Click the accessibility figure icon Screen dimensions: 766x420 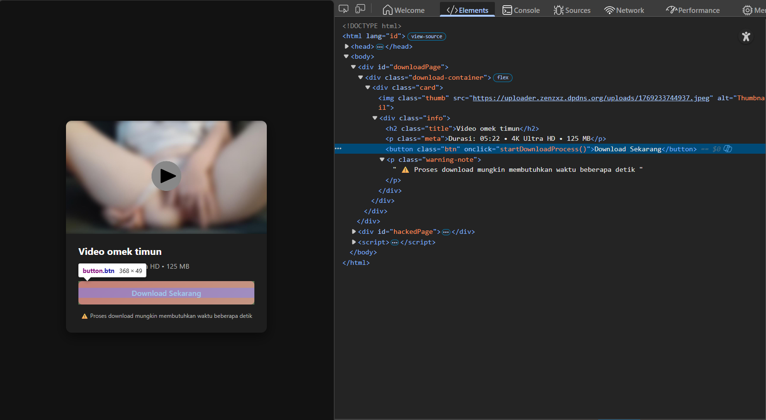[745, 37]
